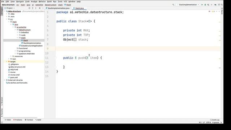This screenshot has height=130, width=231.
Task: Open the VCS menu
Action: 65,1
